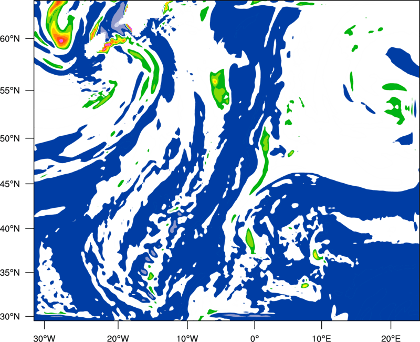Click the 10°W longitude label

click(x=187, y=338)
